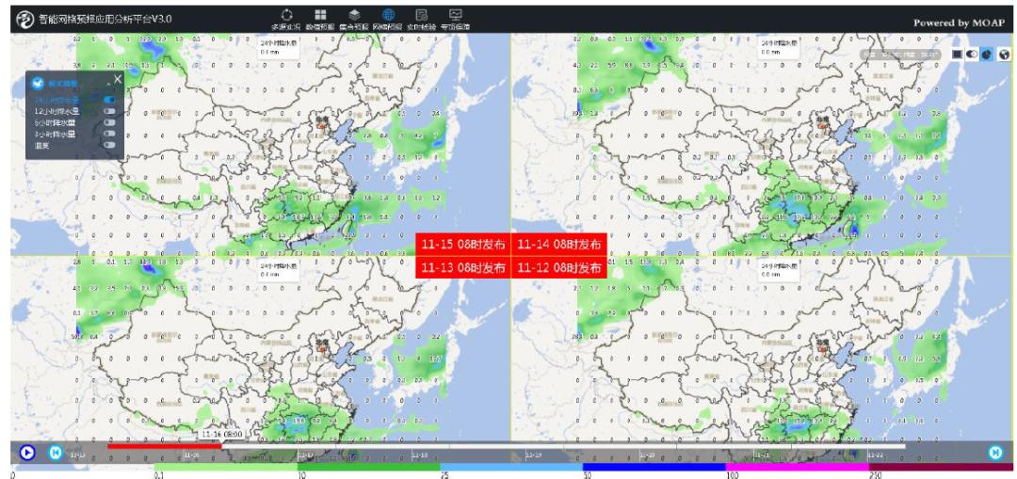Open the 专项保障 monitor nav icon
This screenshot has height=479, width=1017.
click(x=456, y=14)
